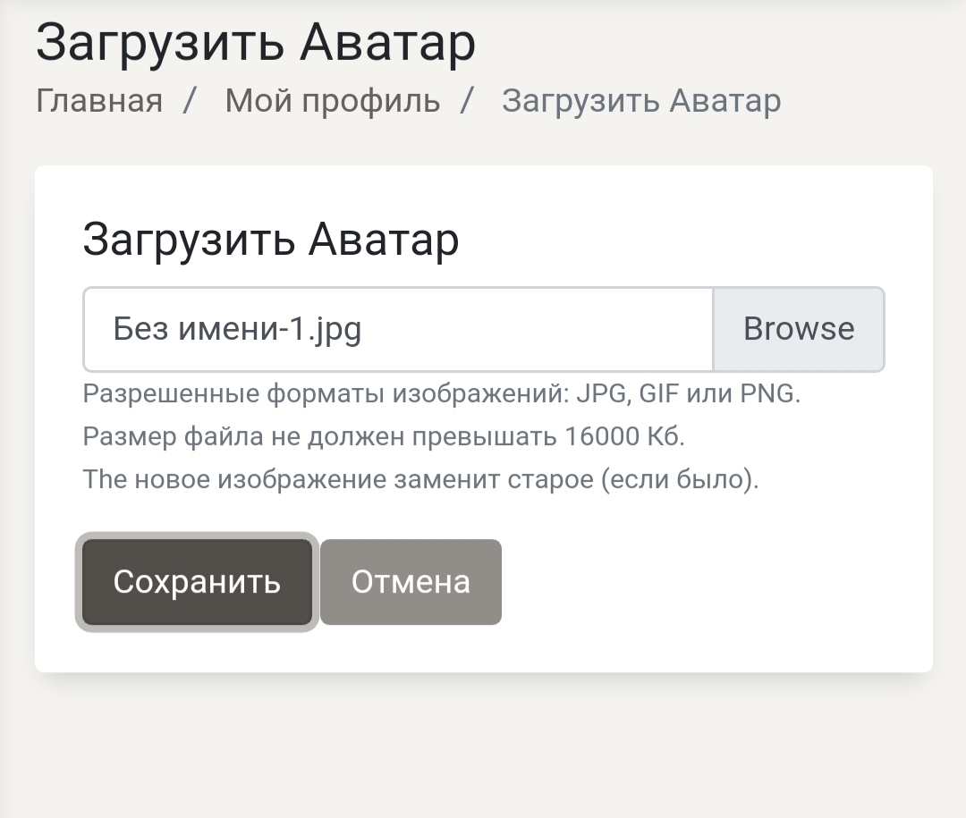Click the GIF format word
Image resolution: width=966 pixels, height=818 pixels.
(659, 393)
